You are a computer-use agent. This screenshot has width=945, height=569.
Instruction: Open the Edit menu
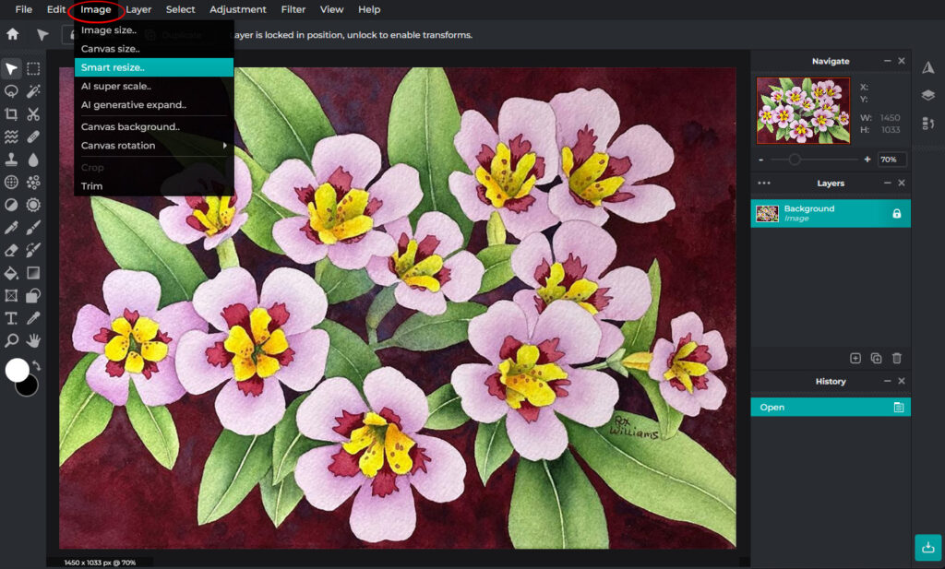click(x=56, y=9)
